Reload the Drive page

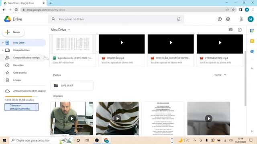pyautogui.click(x=16, y=10)
